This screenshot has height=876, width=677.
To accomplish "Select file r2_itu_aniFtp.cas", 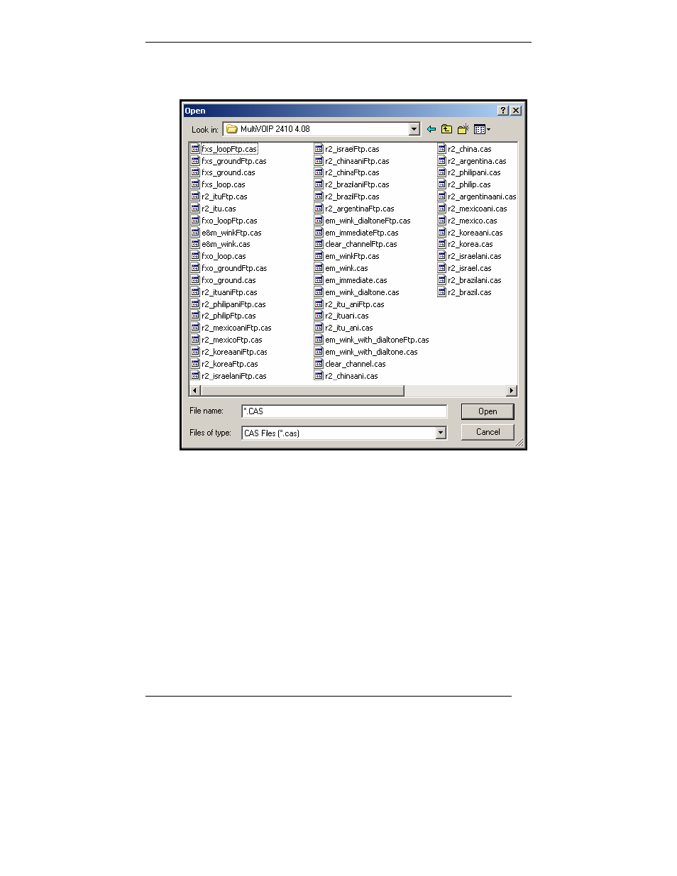I will (x=355, y=304).
